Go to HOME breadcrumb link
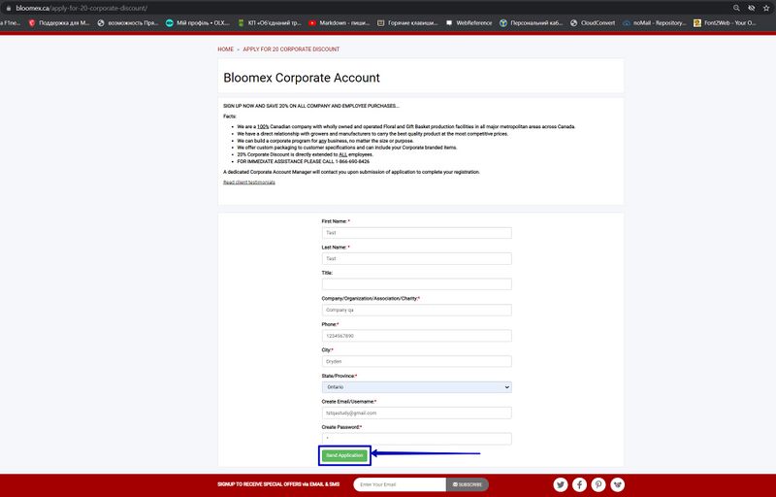Screen dimensions: 776x497 click(x=226, y=49)
